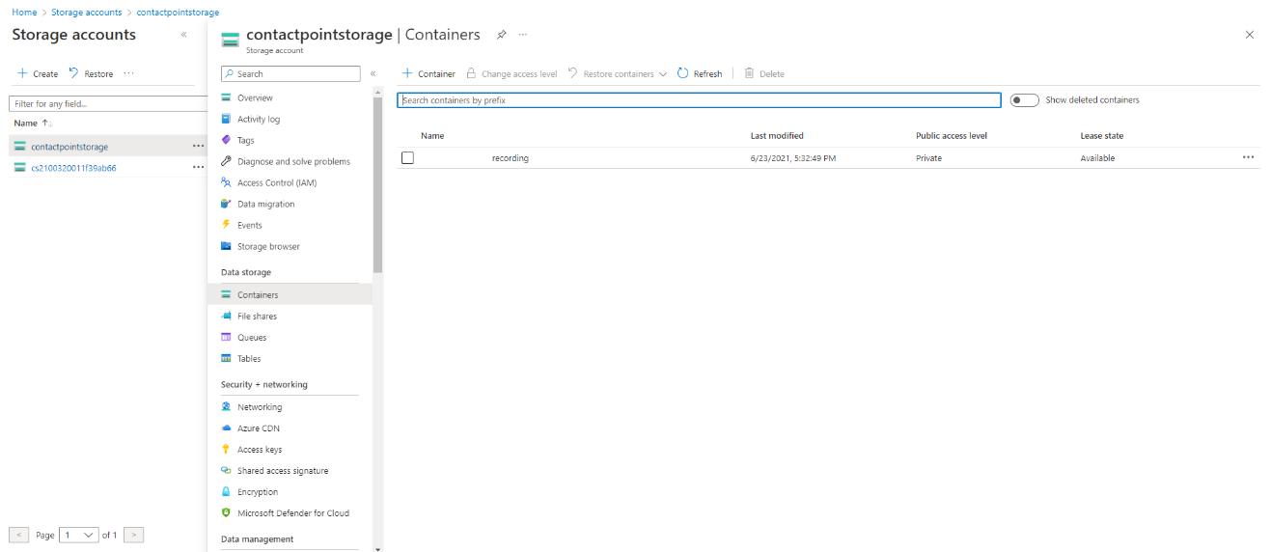Go to Storage accounts breadcrumb

[x=87, y=13]
